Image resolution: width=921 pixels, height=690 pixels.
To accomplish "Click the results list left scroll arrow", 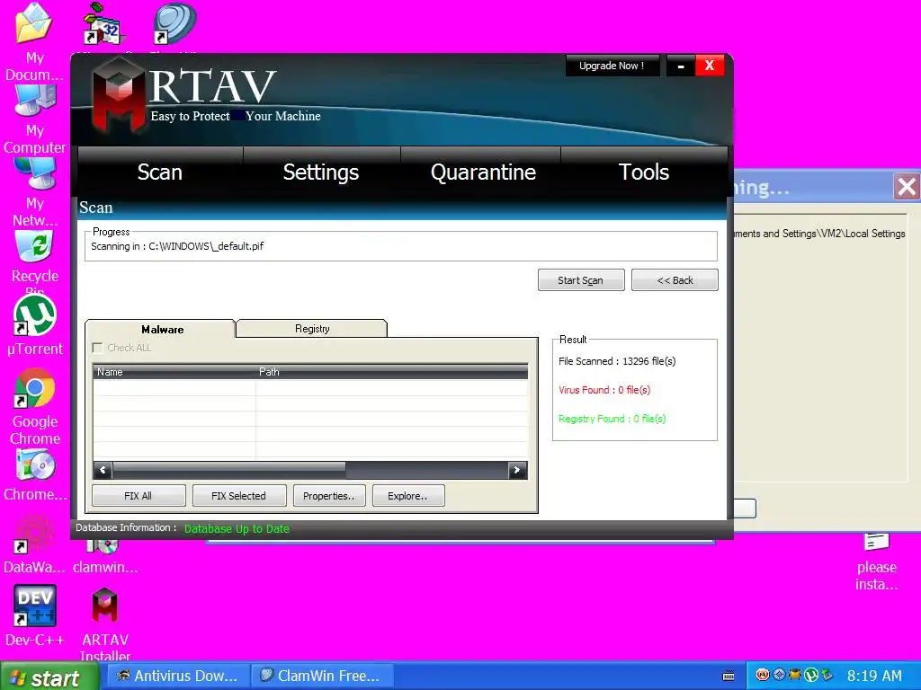I will pyautogui.click(x=103, y=470).
